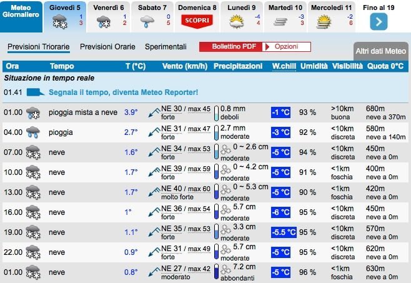Click the snow icon at 16.00

click(33, 212)
